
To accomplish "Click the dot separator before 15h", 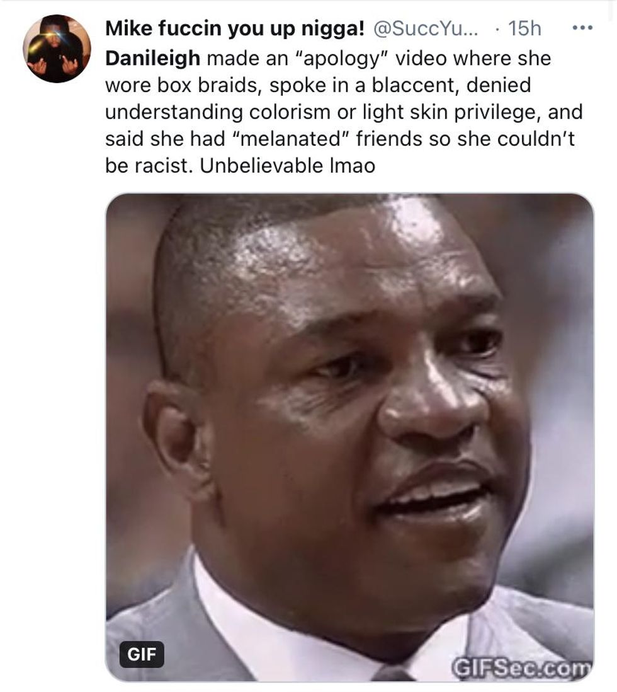I will point(497,29).
